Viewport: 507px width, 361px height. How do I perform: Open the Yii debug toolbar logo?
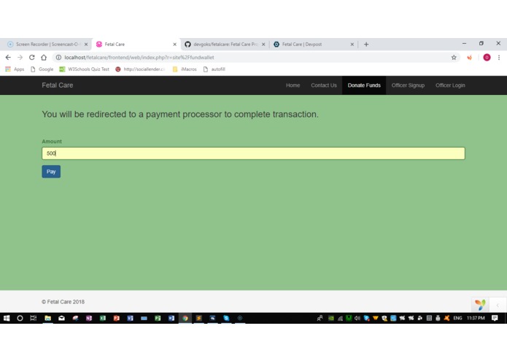480,305
